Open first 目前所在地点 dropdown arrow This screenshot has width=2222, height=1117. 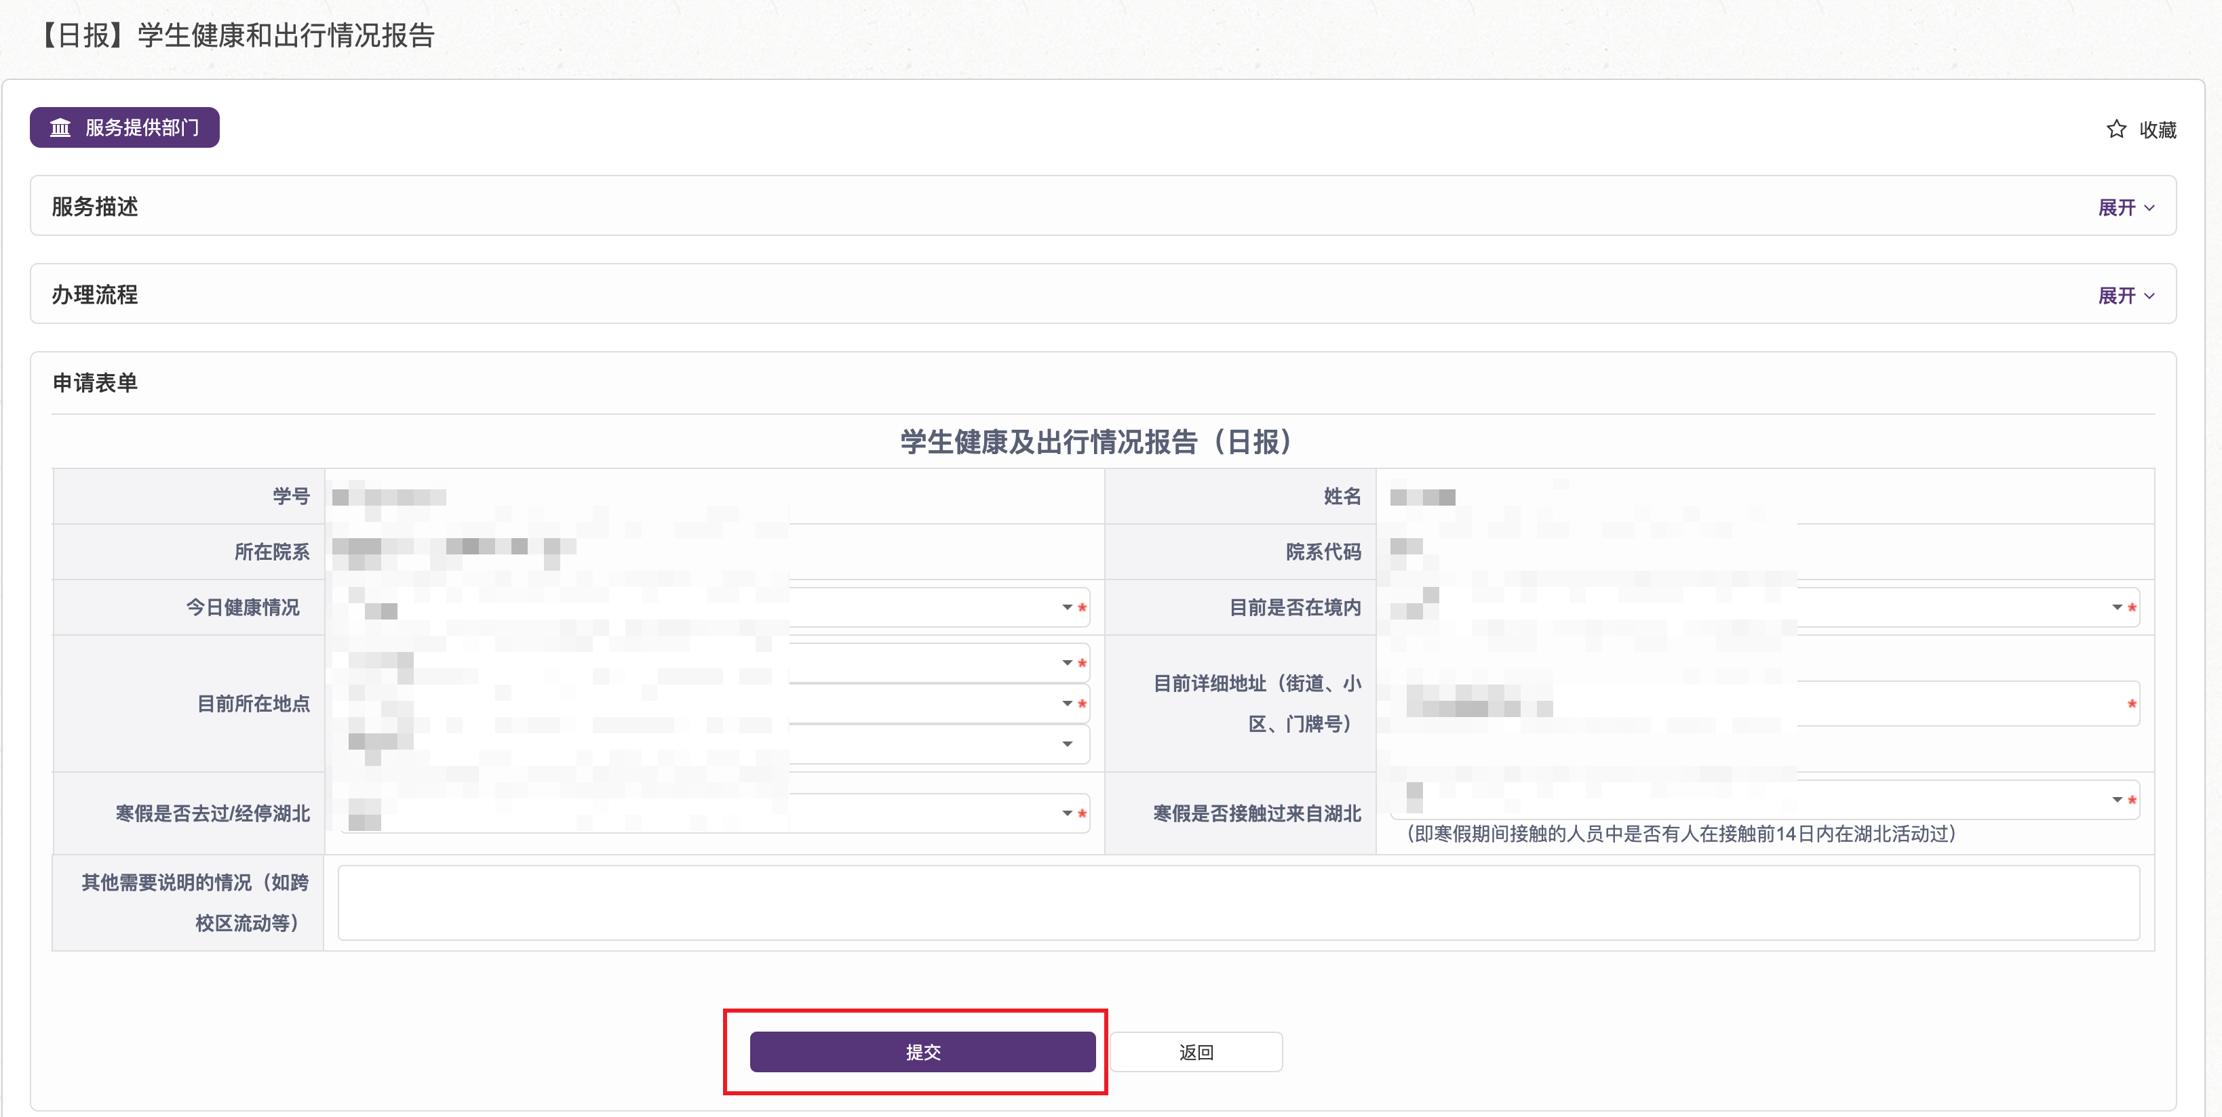pyautogui.click(x=1067, y=663)
